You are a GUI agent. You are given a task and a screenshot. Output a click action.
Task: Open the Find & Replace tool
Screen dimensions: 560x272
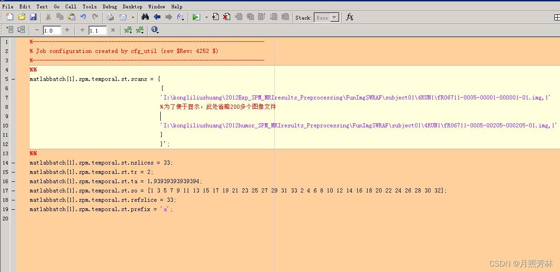[146, 17]
